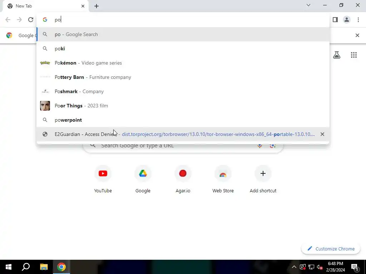Open the profile avatar menu
The height and width of the screenshot is (274, 366).
(347, 20)
